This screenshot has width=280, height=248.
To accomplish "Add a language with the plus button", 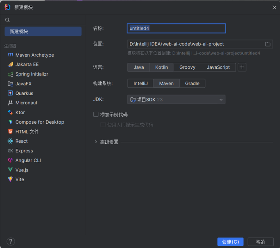I will (242, 67).
